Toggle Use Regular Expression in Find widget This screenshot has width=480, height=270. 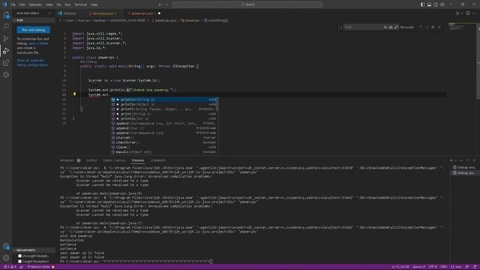tap(396, 27)
